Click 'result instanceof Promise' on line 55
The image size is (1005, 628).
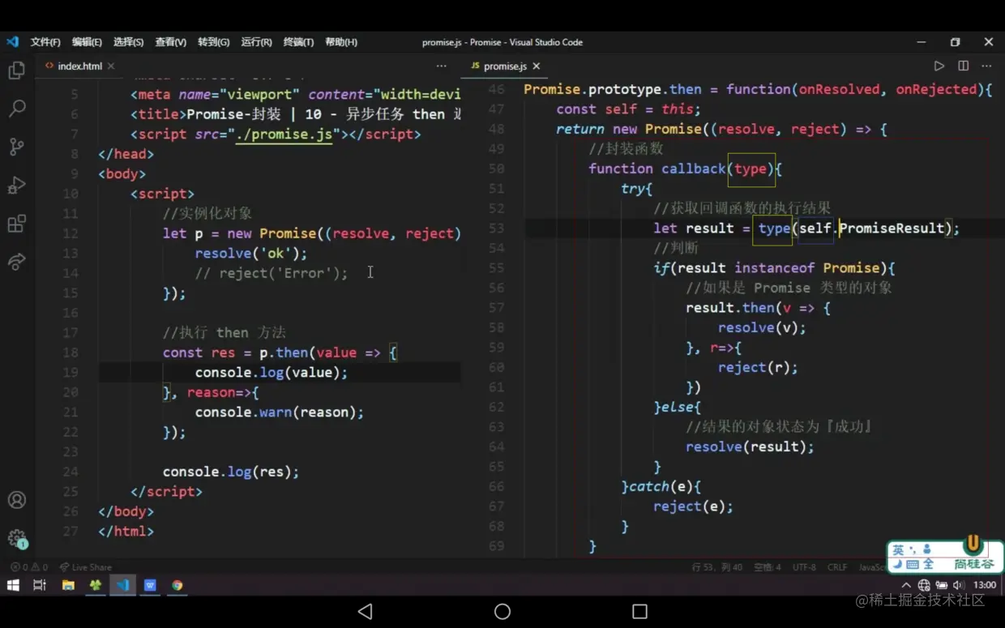coord(779,268)
